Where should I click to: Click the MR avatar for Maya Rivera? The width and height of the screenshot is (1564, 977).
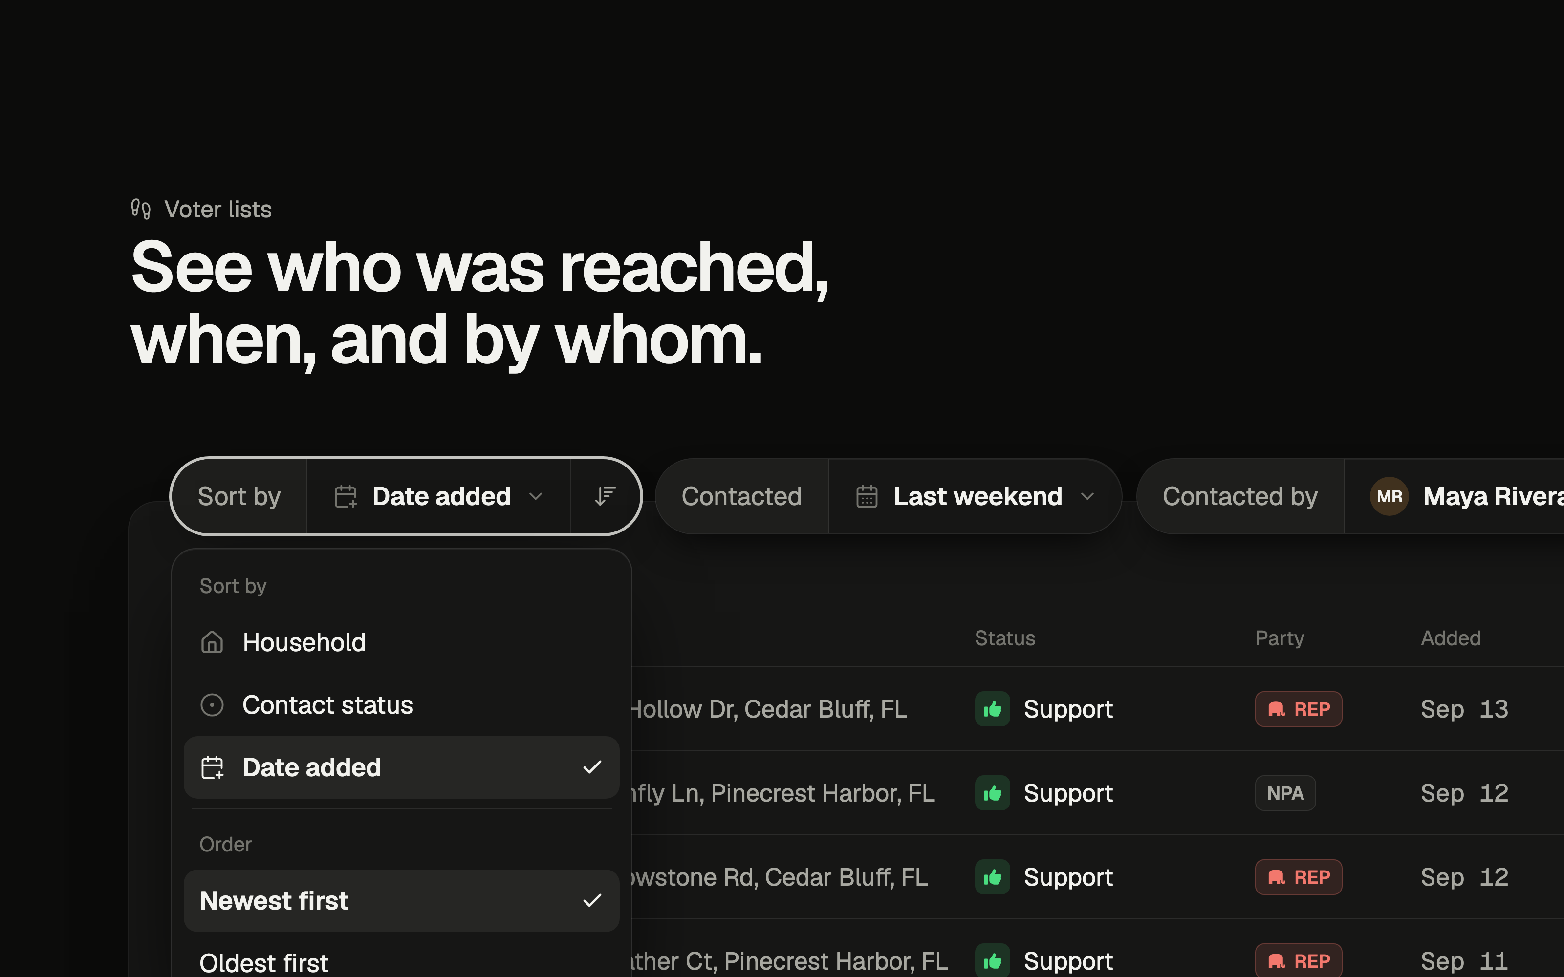(x=1389, y=496)
